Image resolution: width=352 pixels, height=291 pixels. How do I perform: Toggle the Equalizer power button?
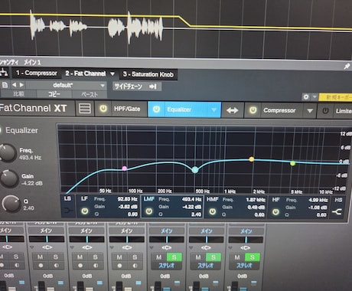156,110
